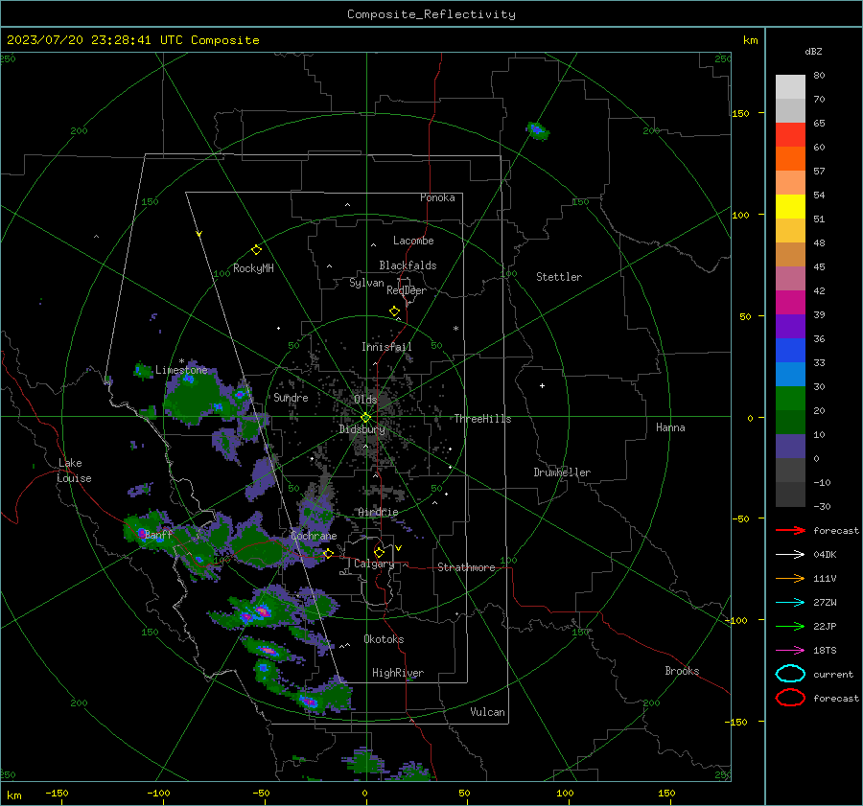This screenshot has height=806, width=863.
Task: Click the gray 80 dBZ swatch
Action: coord(790,86)
